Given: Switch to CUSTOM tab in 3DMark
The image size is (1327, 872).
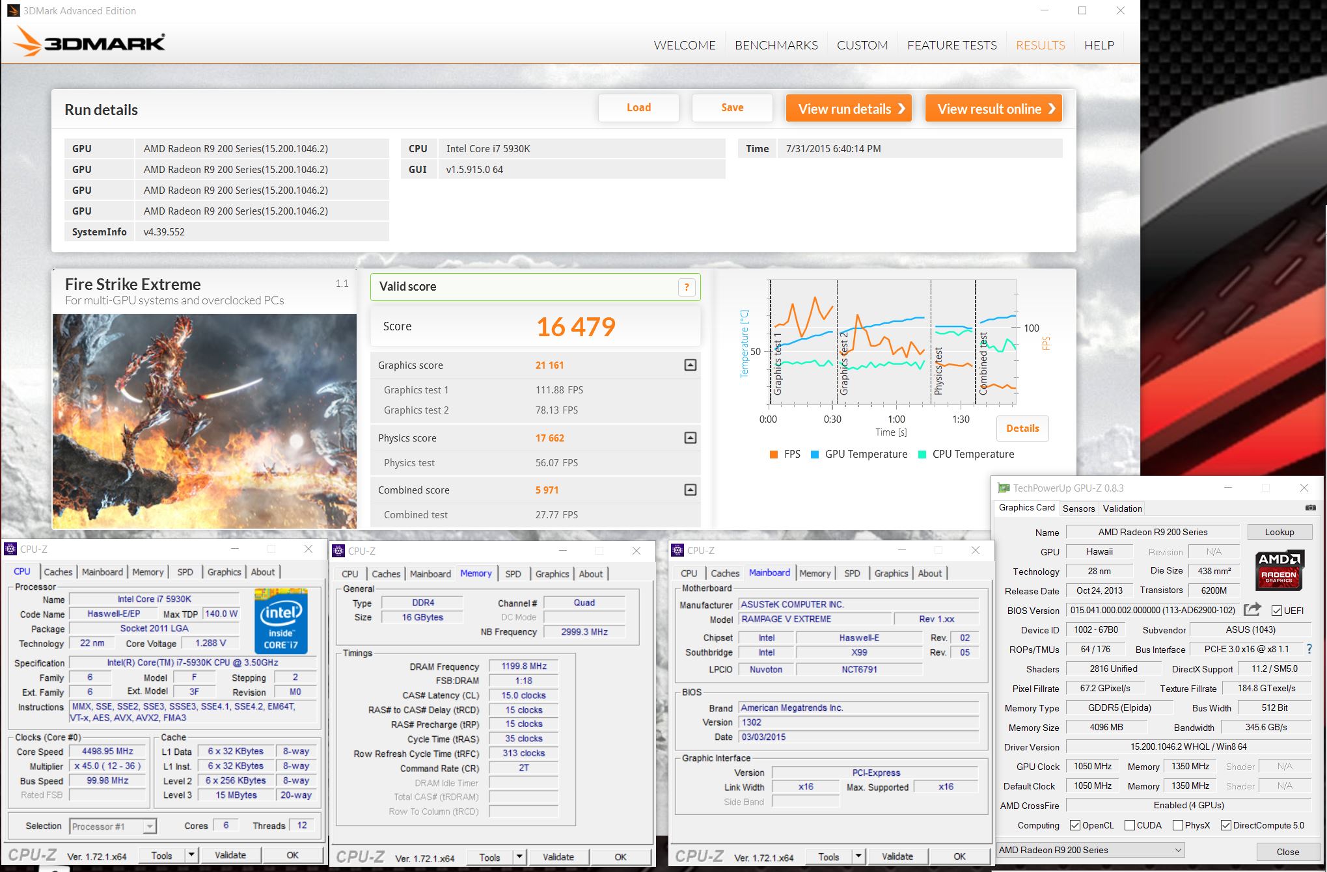Looking at the screenshot, I should click(x=862, y=45).
